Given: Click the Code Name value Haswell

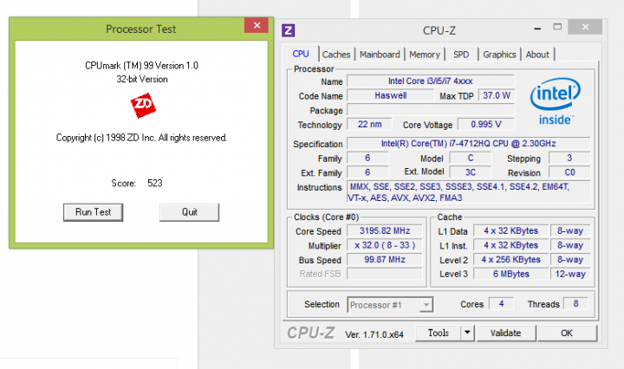Looking at the screenshot, I should click(x=390, y=95).
